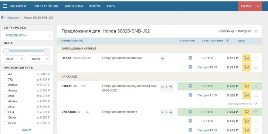Expand the ГАРАЖ dropdown
This screenshot has height=134, width=268.
point(250,6)
